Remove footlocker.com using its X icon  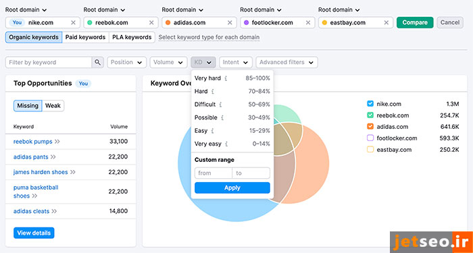(x=308, y=22)
